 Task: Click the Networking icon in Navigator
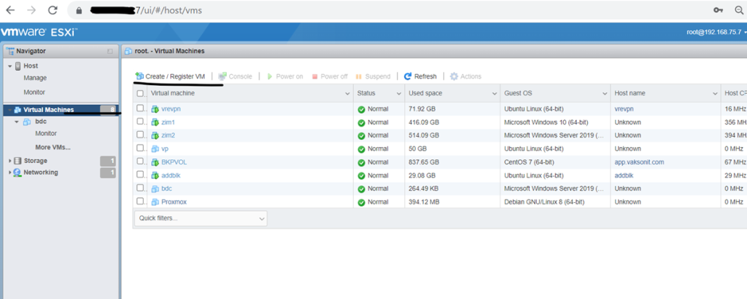coord(17,172)
